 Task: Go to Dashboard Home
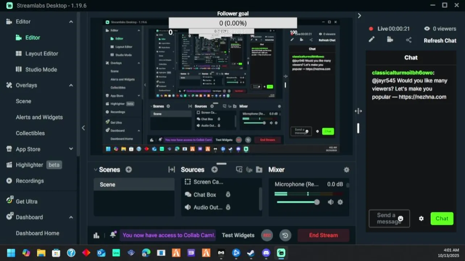37,233
